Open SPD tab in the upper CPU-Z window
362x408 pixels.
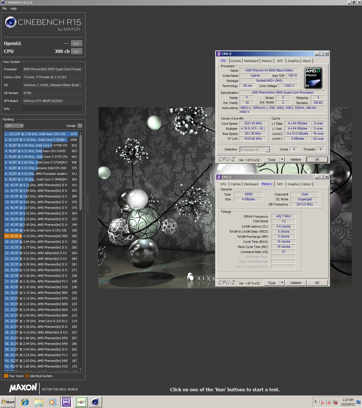click(280, 61)
